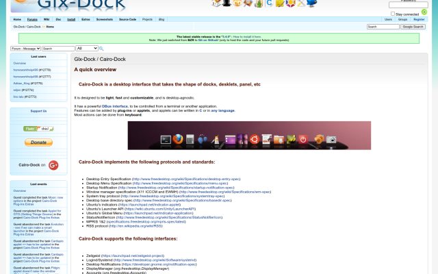This screenshot has height=274, width=438.
Task: Click the red power button icon in dock image
Action: [x=303, y=139]
